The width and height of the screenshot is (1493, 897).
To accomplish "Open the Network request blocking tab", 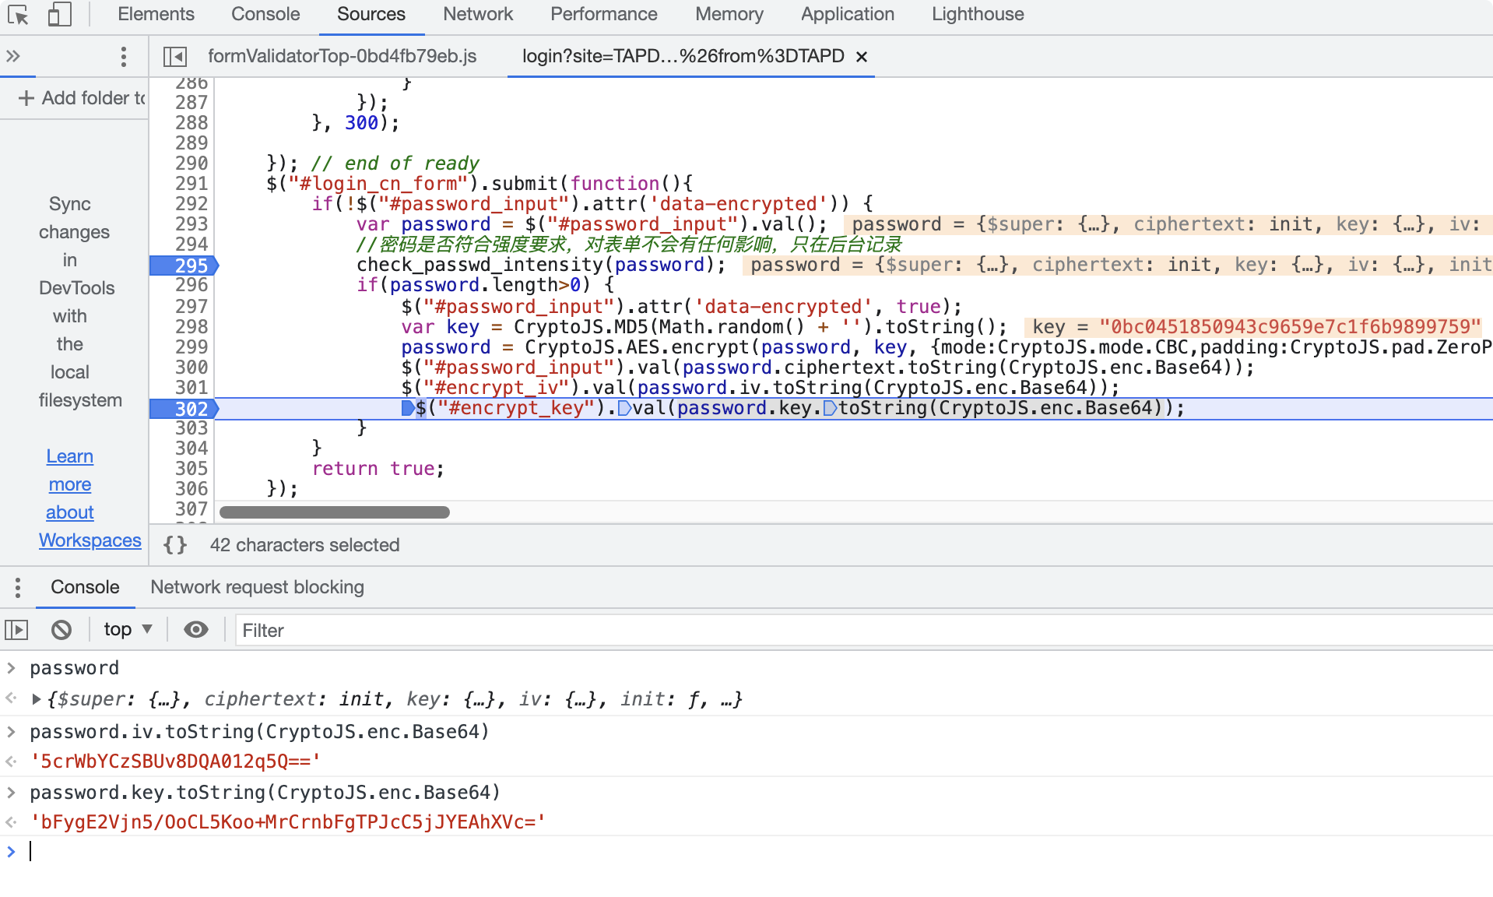I will (x=257, y=587).
